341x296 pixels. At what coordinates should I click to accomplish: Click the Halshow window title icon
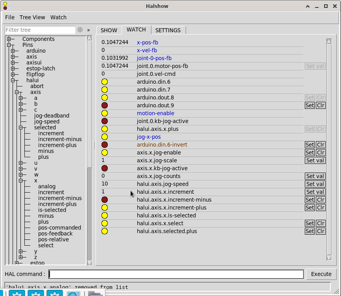[5, 6]
